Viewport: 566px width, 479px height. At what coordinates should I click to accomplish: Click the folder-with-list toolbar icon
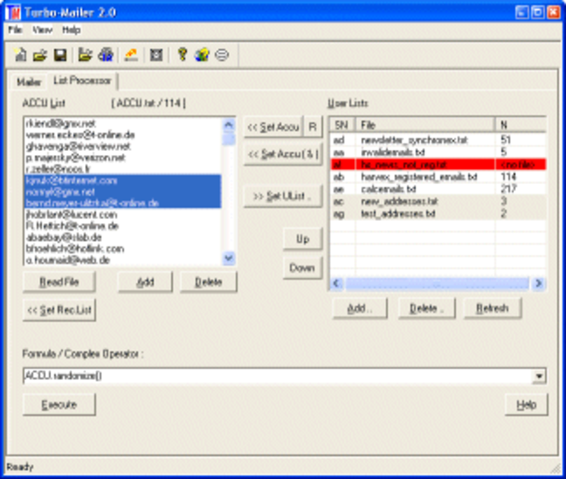click(x=85, y=55)
